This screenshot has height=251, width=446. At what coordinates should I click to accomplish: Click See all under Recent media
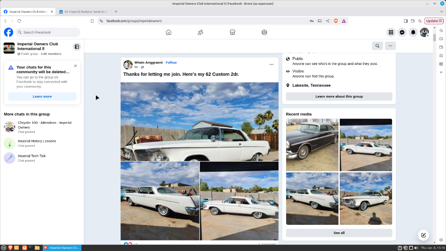[339, 233]
